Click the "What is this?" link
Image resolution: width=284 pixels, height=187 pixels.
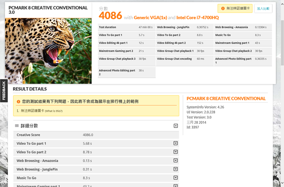(54, 111)
